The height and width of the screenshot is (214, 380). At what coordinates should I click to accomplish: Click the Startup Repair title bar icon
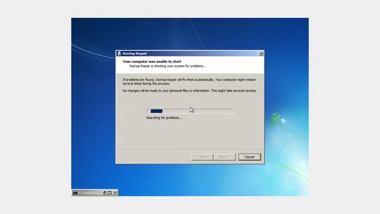click(119, 53)
